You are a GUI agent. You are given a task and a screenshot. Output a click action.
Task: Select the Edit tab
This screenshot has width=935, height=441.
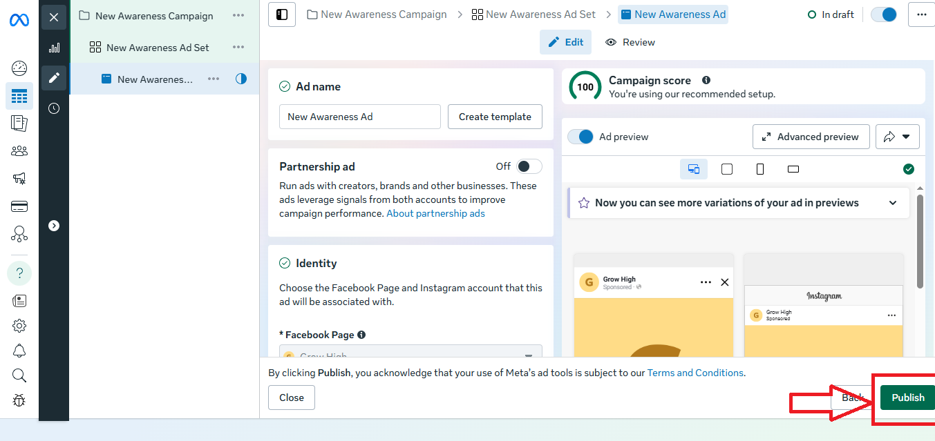(x=566, y=42)
